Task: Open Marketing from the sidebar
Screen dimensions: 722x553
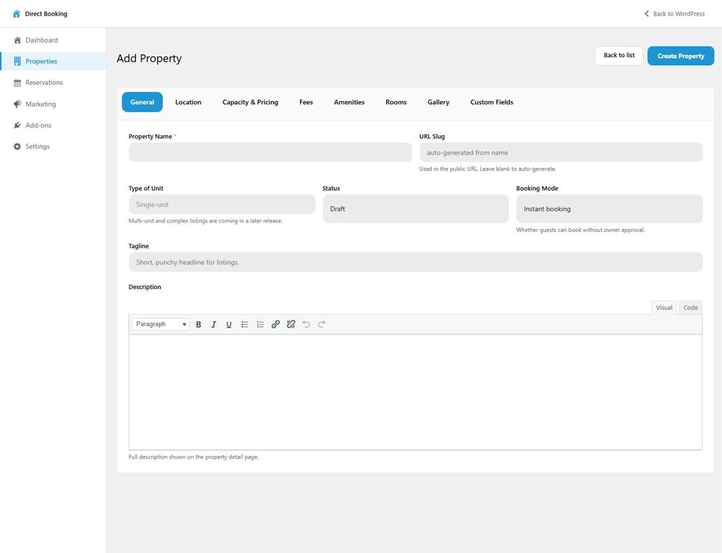Action: click(x=53, y=104)
